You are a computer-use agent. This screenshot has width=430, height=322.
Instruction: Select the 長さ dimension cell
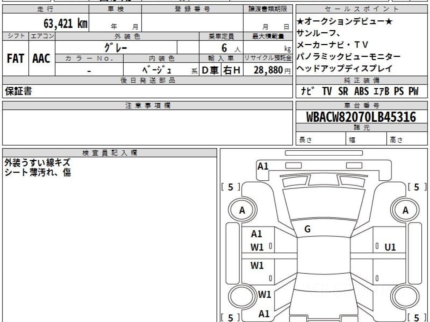click(321, 139)
